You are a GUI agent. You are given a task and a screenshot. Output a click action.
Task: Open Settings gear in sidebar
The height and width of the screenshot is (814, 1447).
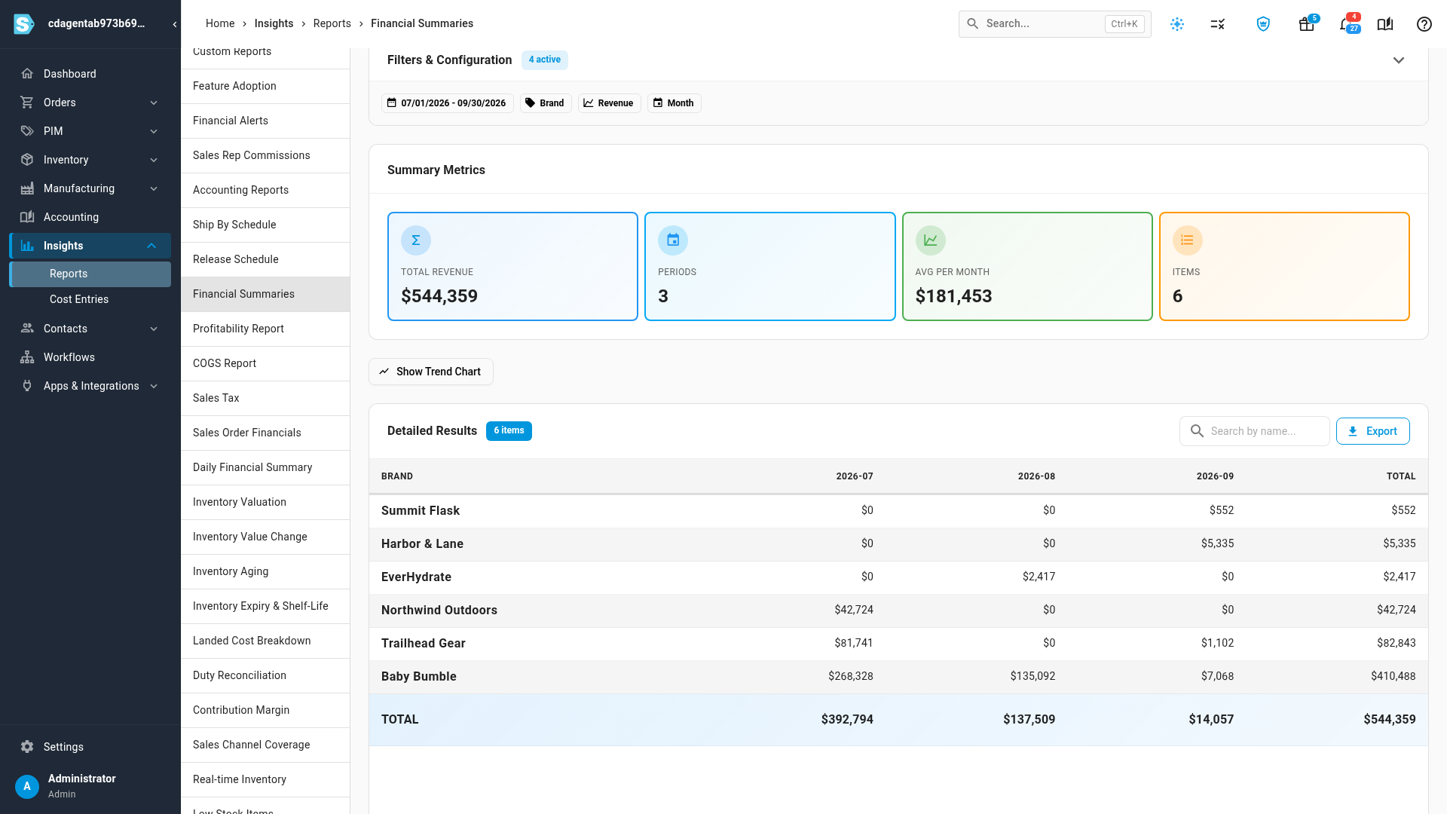27,747
